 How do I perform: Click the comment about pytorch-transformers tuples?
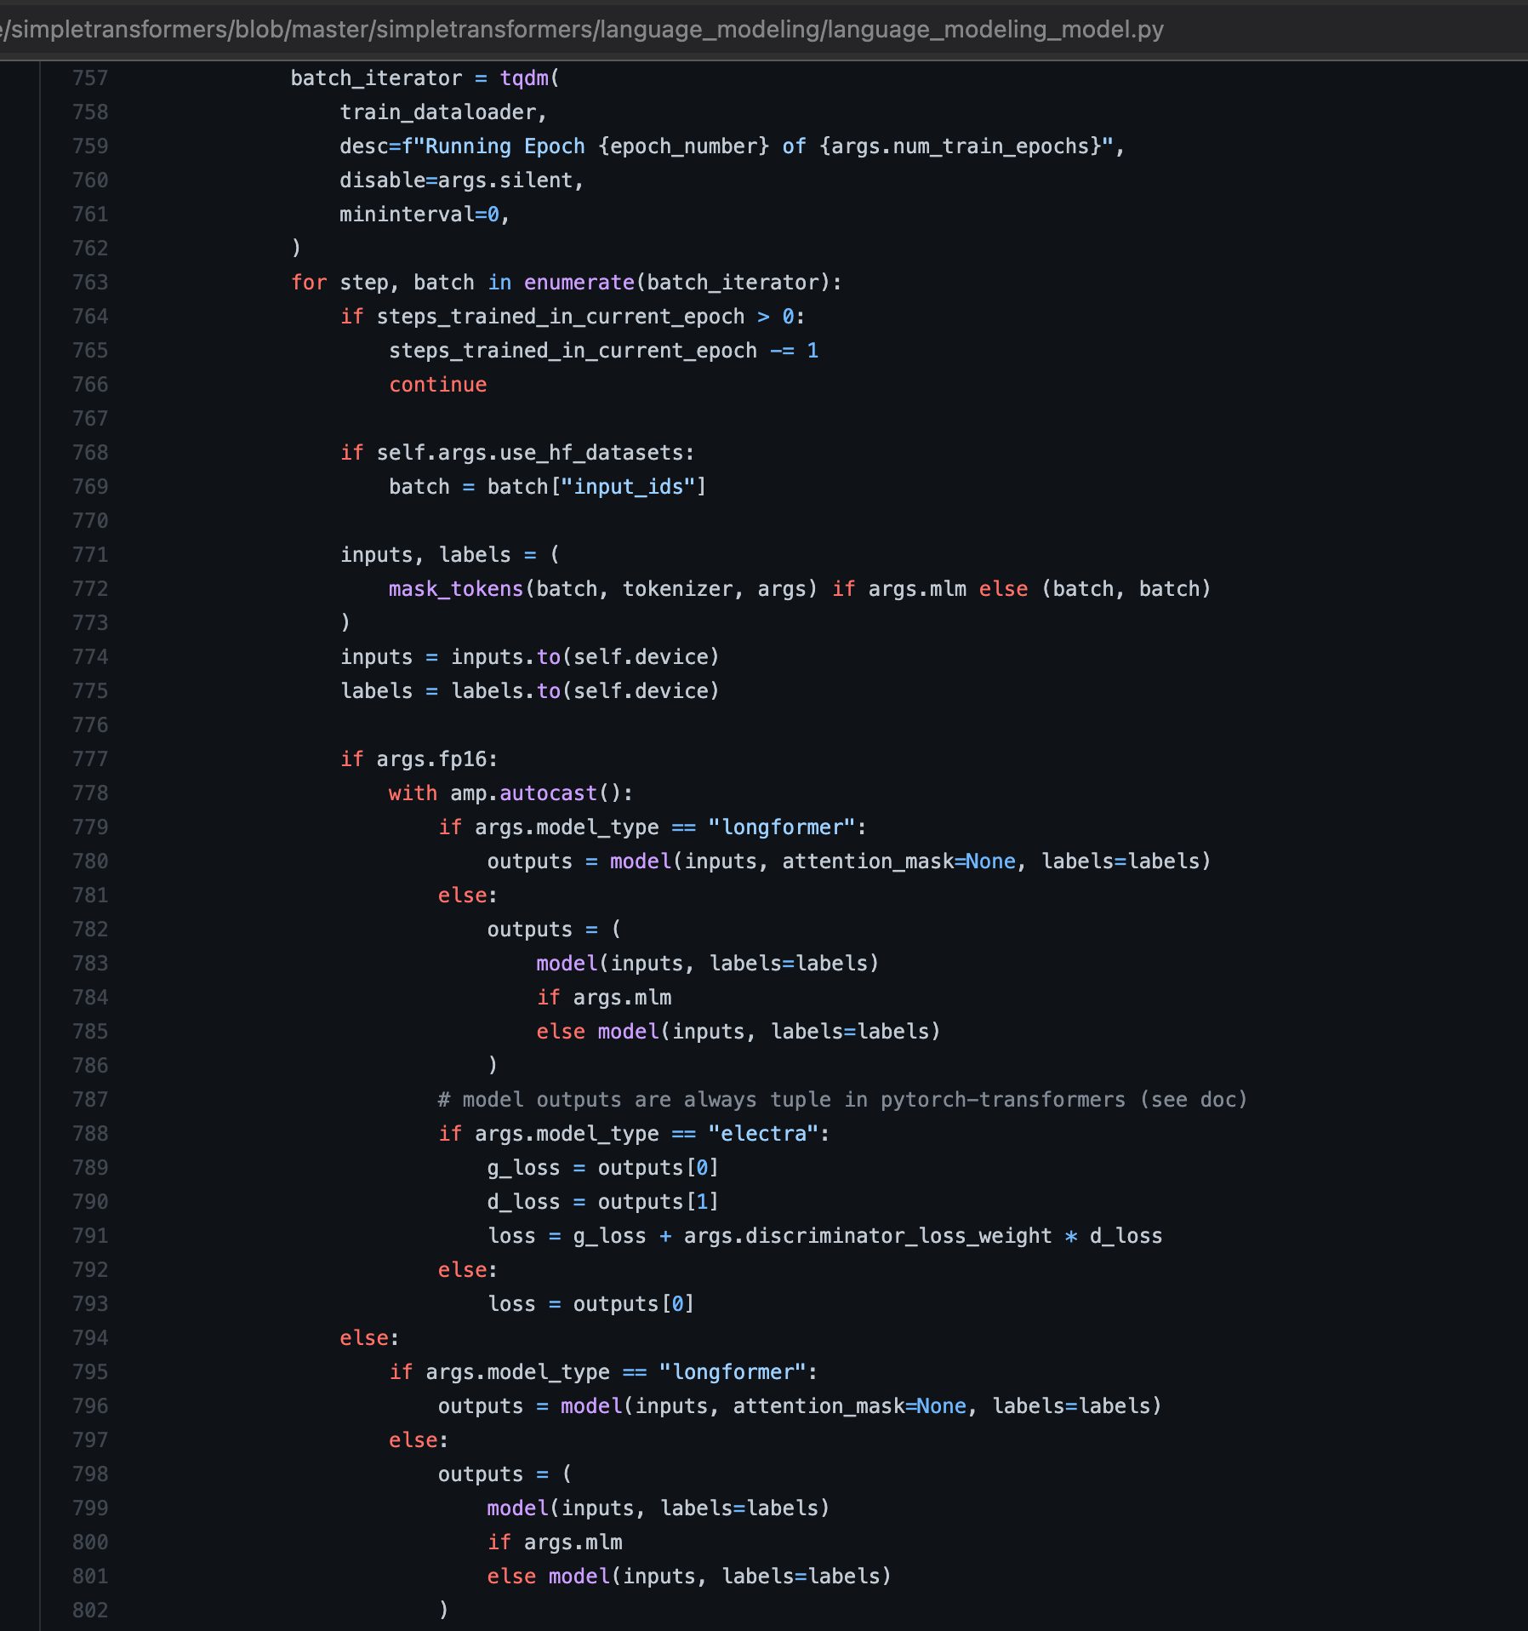(841, 1099)
